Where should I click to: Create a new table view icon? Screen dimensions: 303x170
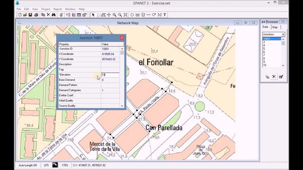click(79, 15)
